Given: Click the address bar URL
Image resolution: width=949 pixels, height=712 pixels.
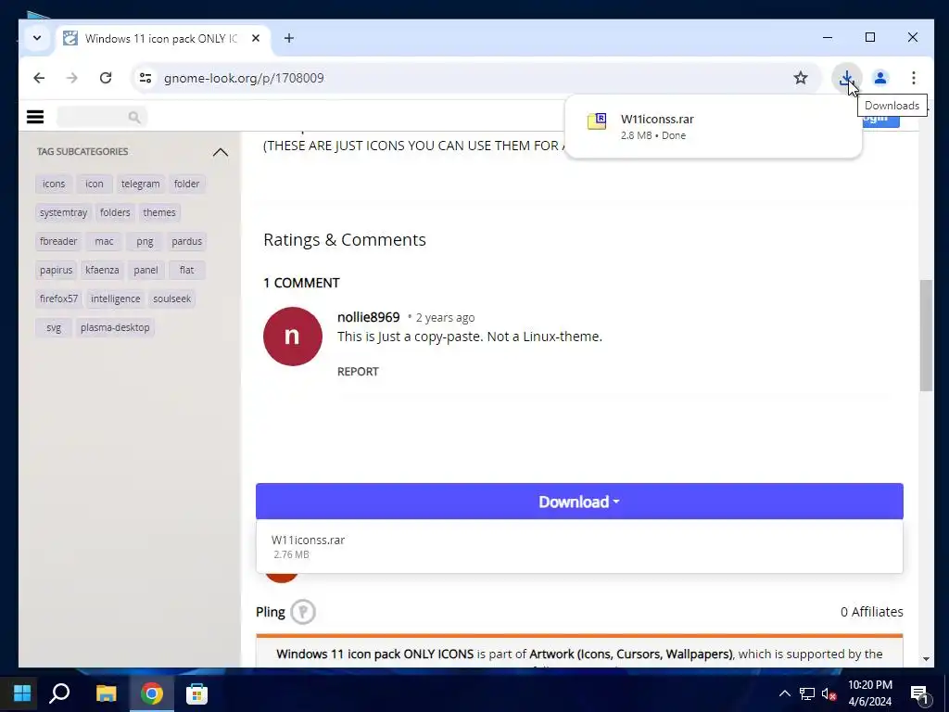Looking at the screenshot, I should click(244, 78).
